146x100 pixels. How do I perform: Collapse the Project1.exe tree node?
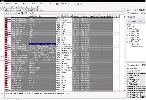(x=127, y=29)
